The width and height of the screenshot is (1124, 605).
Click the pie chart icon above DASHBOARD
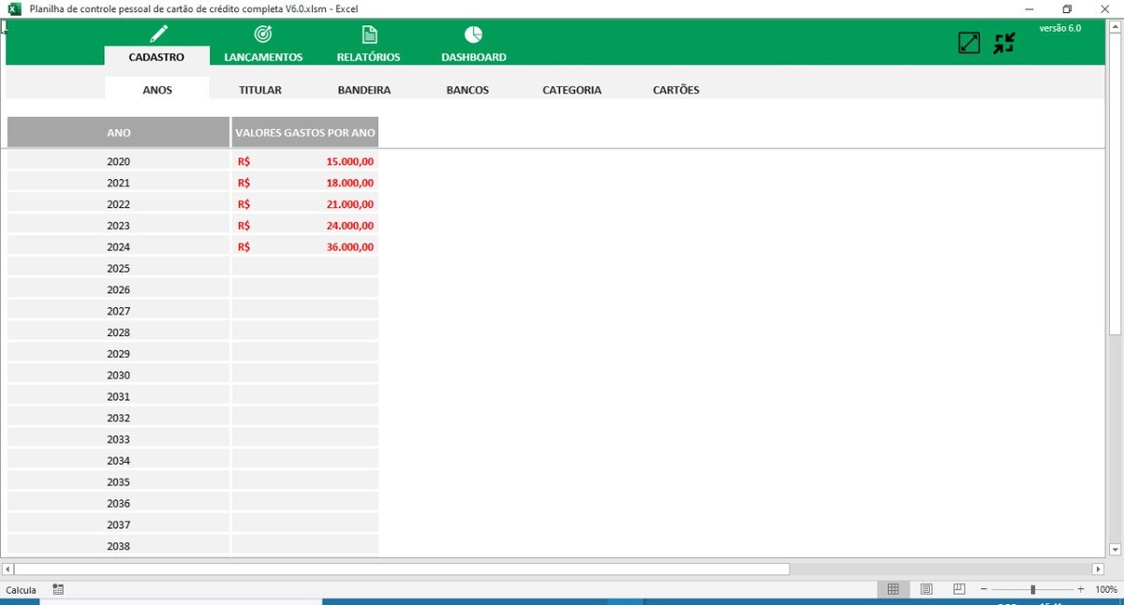point(473,35)
